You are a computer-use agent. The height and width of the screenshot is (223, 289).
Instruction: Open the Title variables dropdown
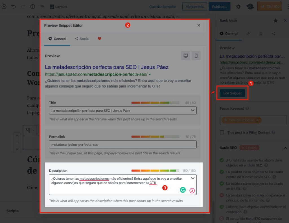tap(192, 111)
